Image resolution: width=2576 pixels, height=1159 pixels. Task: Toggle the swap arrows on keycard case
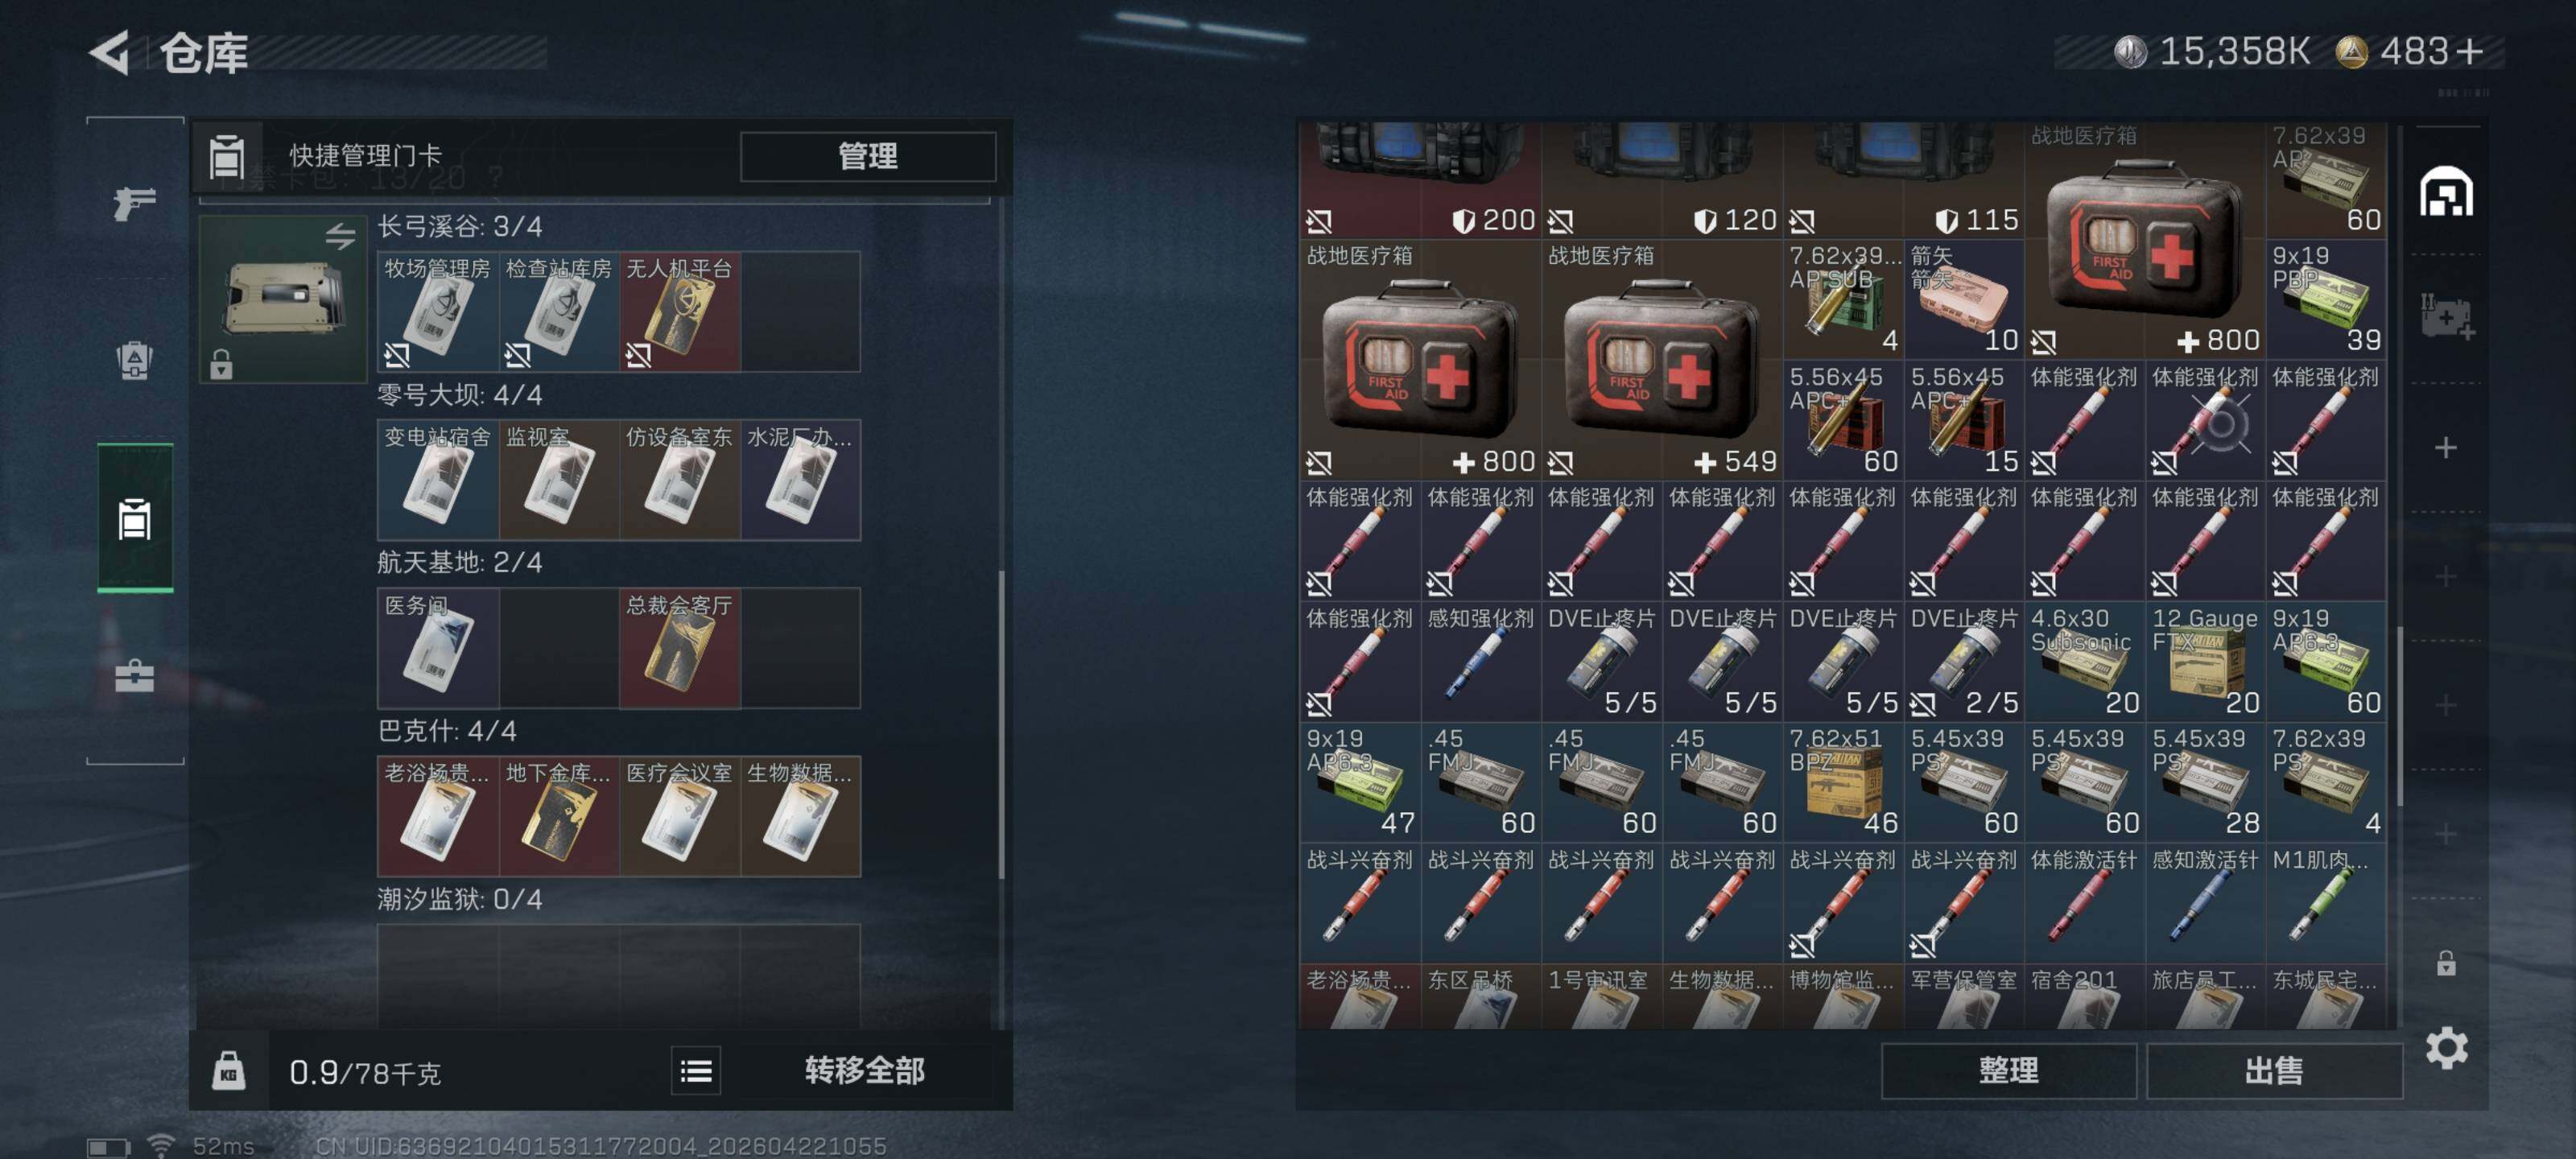(x=340, y=236)
